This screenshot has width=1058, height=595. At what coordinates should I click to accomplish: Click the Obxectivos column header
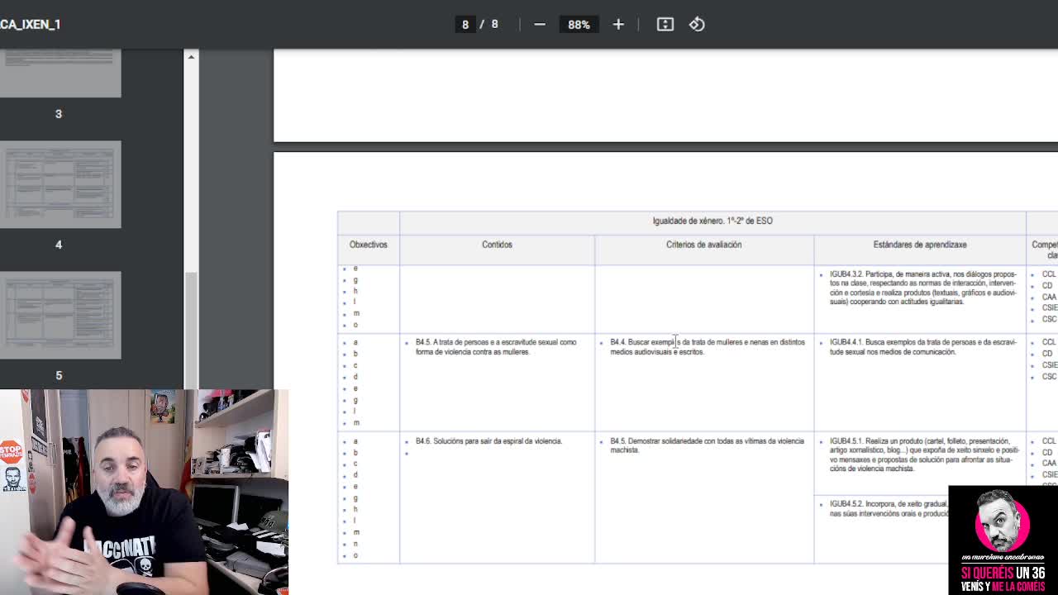point(368,245)
